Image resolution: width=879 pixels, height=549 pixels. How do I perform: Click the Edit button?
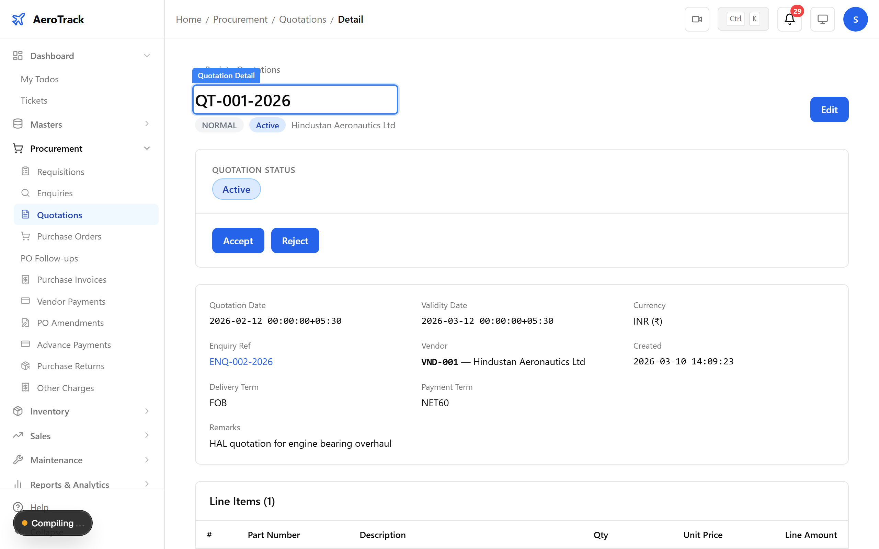829,109
